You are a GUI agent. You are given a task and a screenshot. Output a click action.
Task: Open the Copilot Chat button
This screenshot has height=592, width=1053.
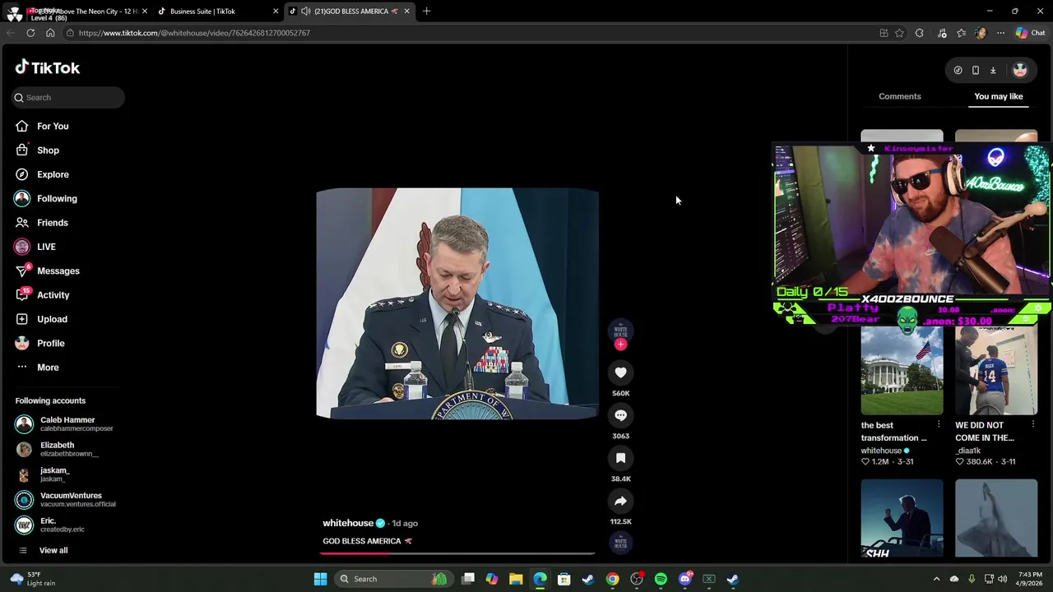1030,33
